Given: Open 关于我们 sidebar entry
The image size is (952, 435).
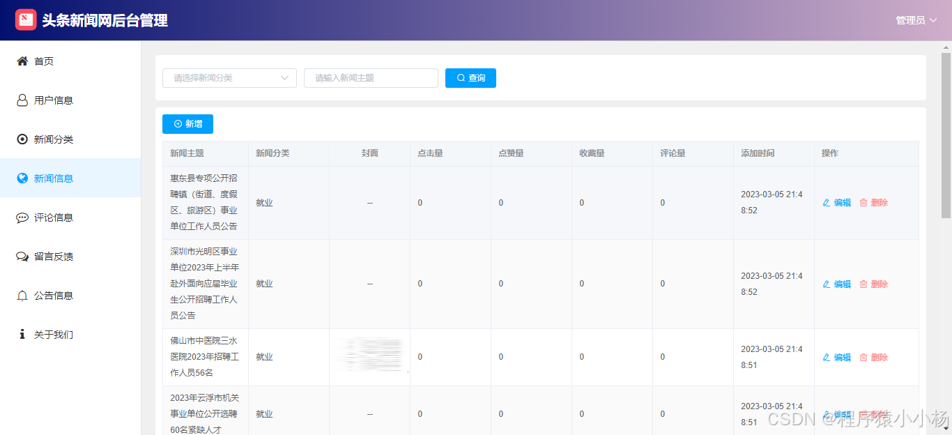Looking at the screenshot, I should tap(70, 335).
